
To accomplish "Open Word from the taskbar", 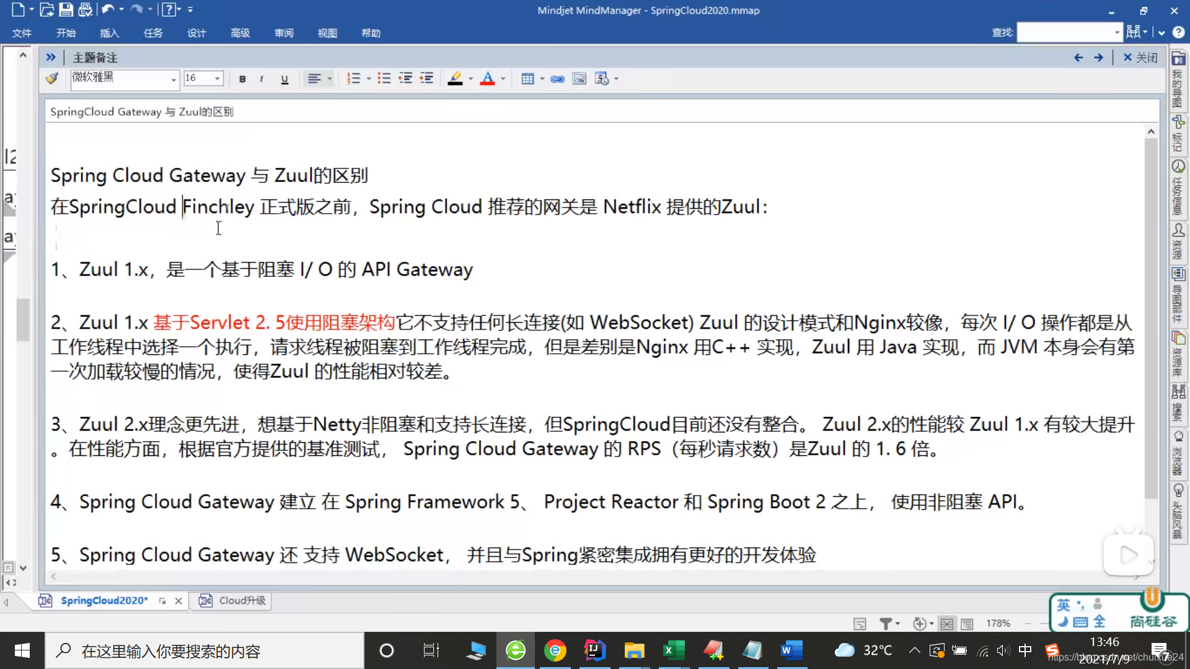I will 791,650.
